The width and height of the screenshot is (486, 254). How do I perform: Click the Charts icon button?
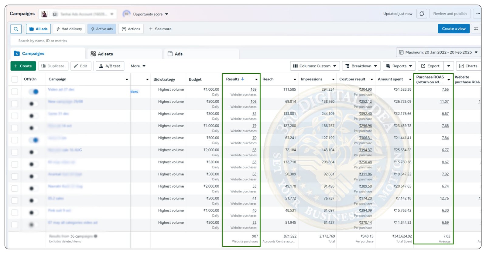click(x=468, y=66)
